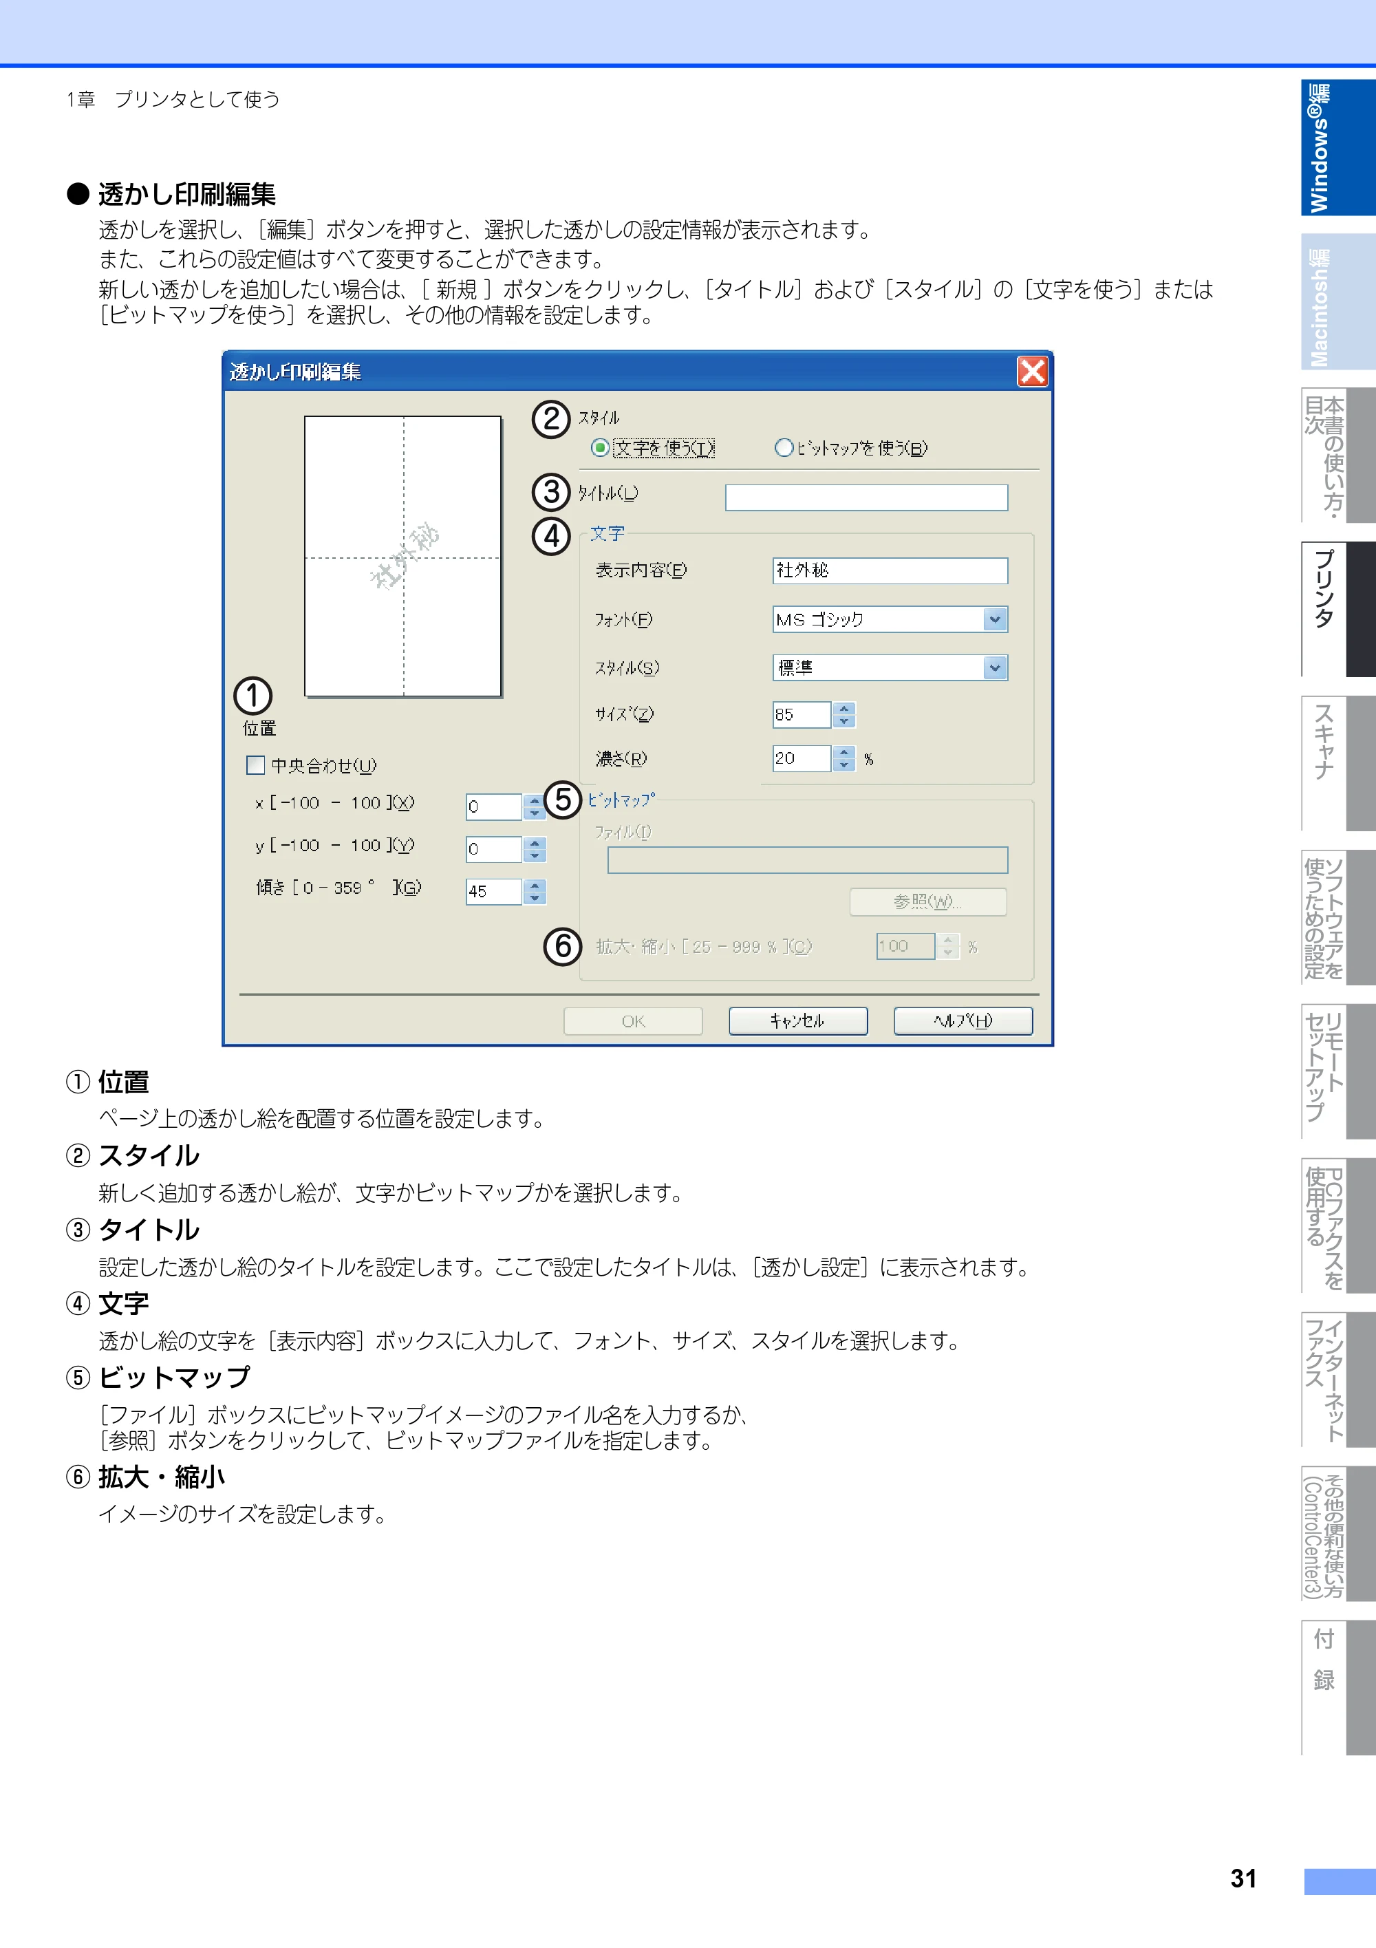Click the 濃さ field showing 20

click(x=802, y=758)
